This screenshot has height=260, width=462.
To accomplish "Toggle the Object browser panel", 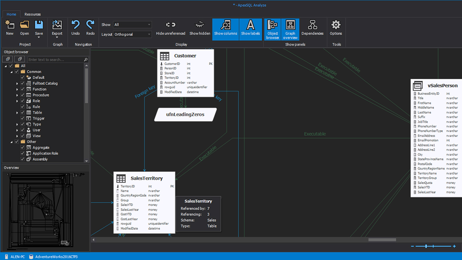I will [x=273, y=29].
